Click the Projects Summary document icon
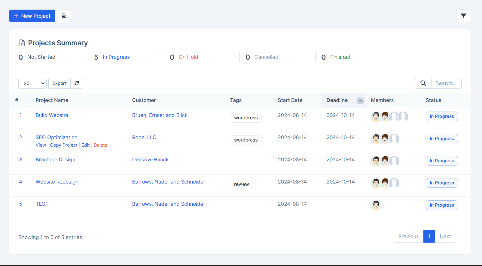 [x=22, y=43]
